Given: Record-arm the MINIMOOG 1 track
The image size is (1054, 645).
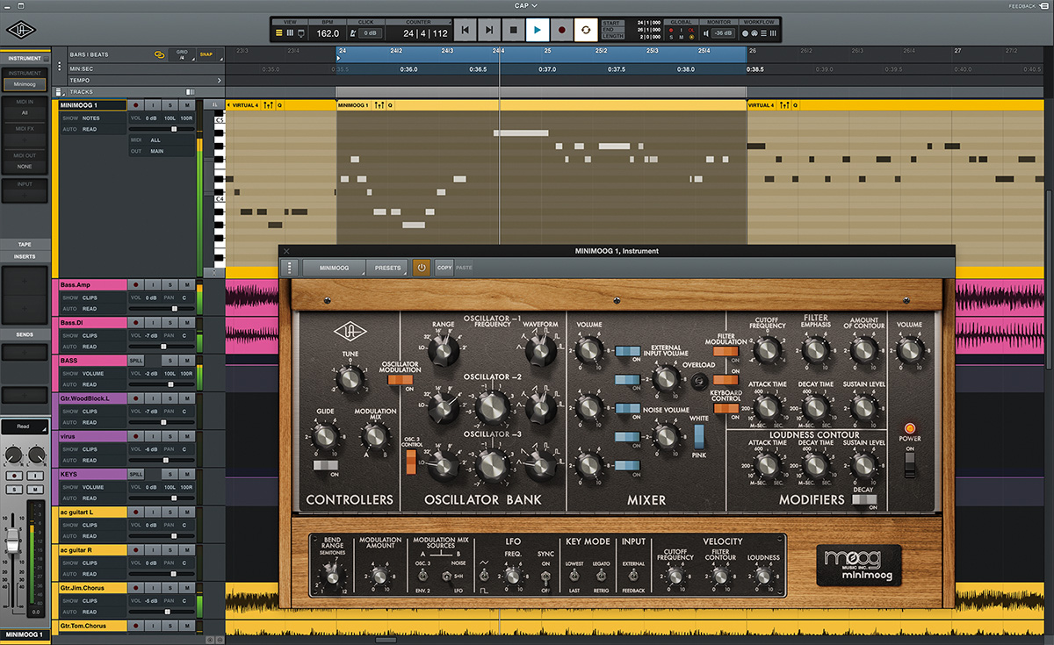Looking at the screenshot, I should [136, 105].
